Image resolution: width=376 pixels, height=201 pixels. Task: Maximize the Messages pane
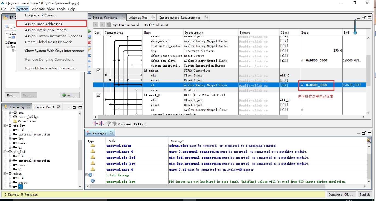tap(369, 133)
